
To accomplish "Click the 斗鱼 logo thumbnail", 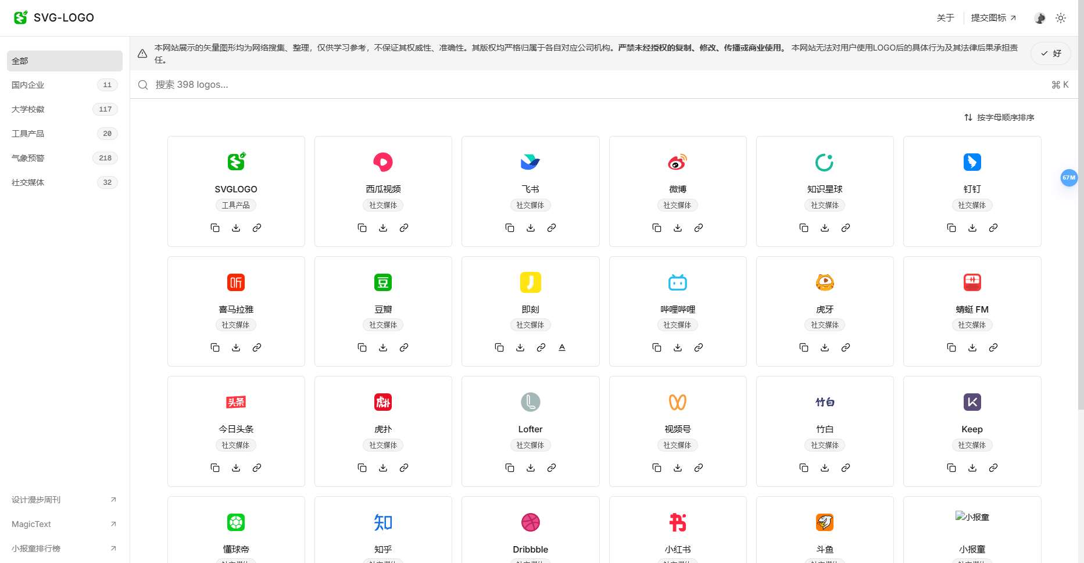I will pyautogui.click(x=825, y=522).
